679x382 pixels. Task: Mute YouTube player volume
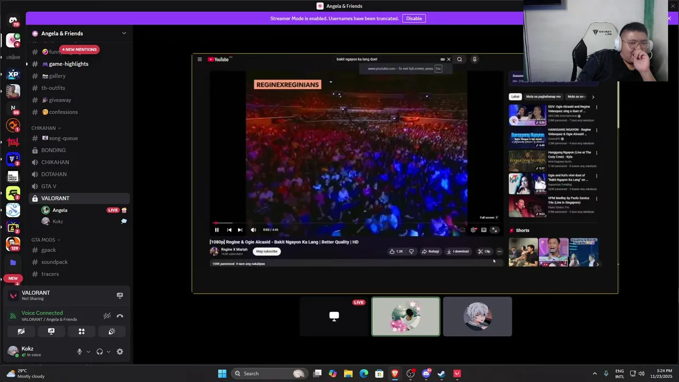point(253,230)
